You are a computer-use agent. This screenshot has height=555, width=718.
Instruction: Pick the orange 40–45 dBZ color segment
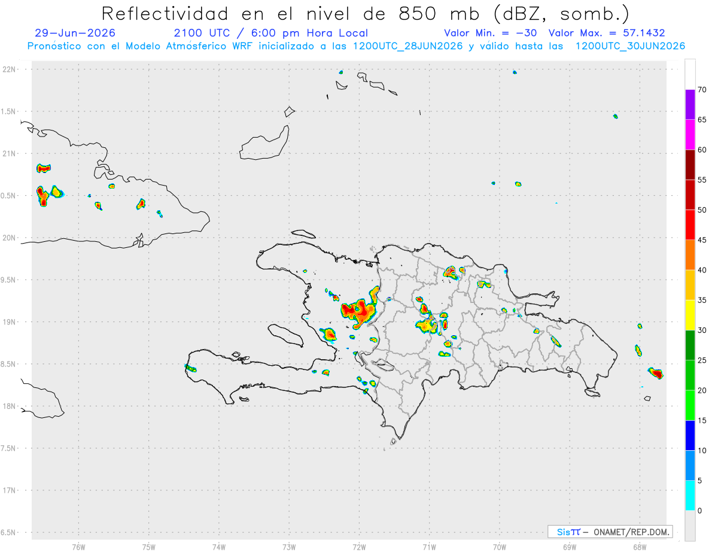click(x=690, y=255)
